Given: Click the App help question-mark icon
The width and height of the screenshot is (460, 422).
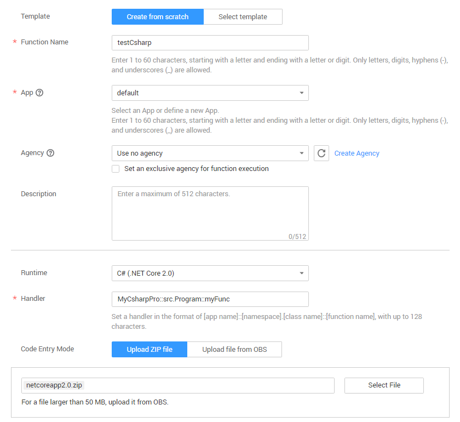Looking at the screenshot, I should (x=39, y=93).
